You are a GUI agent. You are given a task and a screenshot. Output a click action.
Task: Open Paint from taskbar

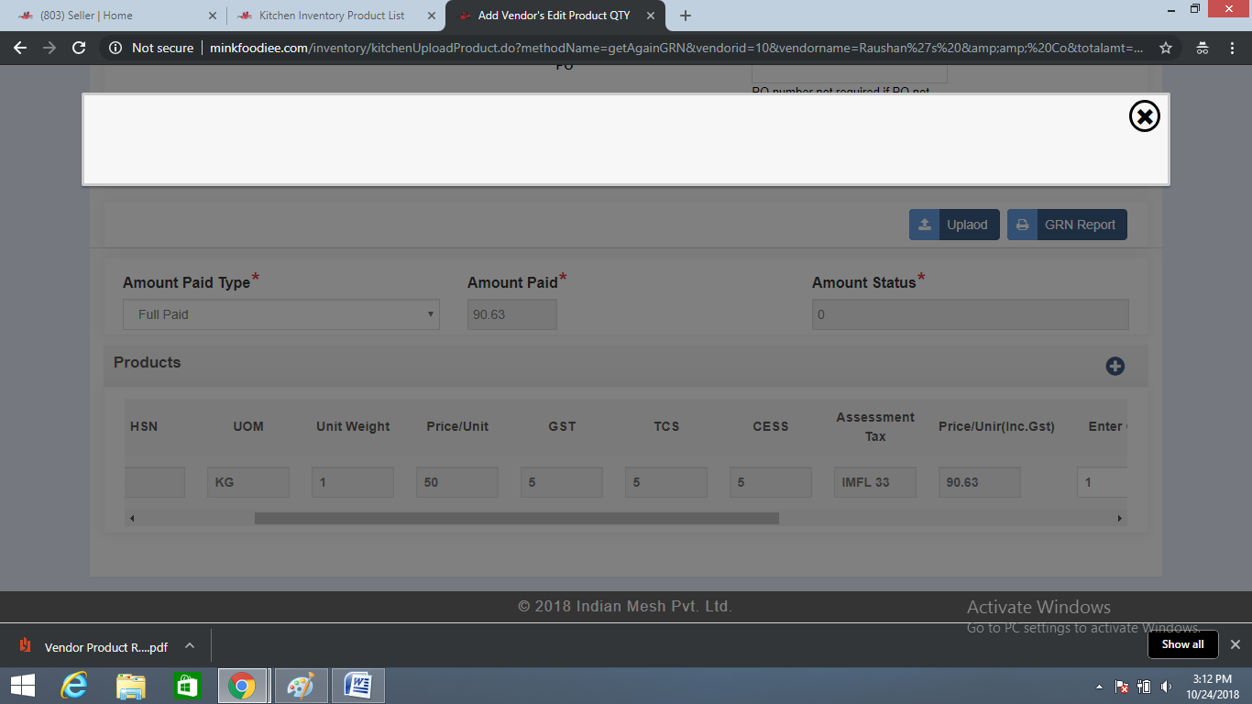pyautogui.click(x=301, y=686)
